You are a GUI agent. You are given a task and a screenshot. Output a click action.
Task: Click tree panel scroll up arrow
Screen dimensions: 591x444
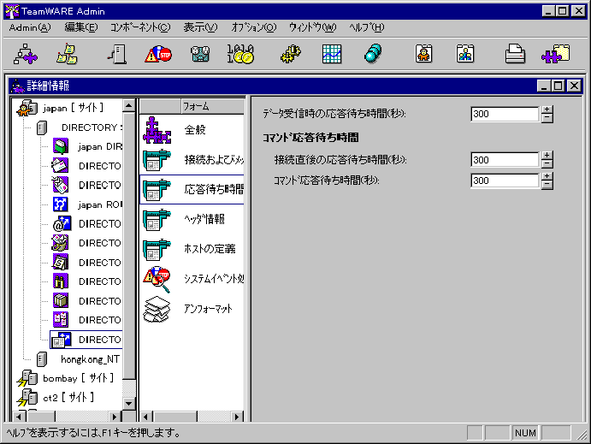128,106
